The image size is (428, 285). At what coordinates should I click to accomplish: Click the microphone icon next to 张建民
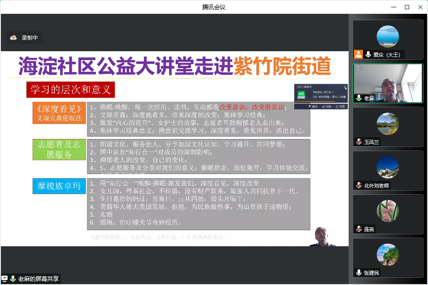(x=358, y=273)
